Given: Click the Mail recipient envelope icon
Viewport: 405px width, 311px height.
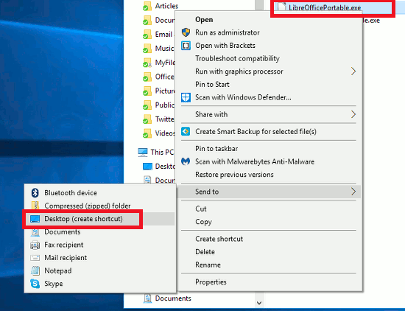Looking at the screenshot, I should coord(35,258).
